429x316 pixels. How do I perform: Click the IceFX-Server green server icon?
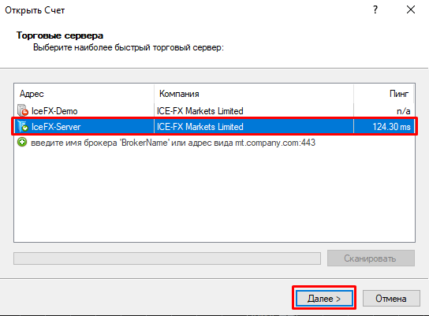23,127
